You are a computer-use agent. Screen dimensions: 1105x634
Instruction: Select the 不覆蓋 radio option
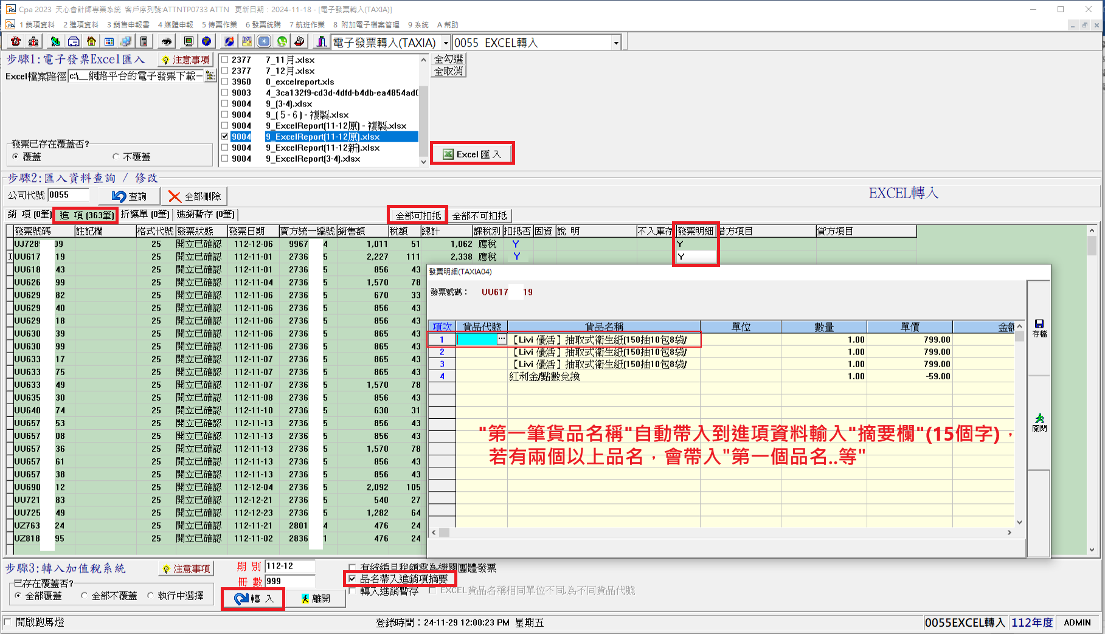(x=116, y=157)
